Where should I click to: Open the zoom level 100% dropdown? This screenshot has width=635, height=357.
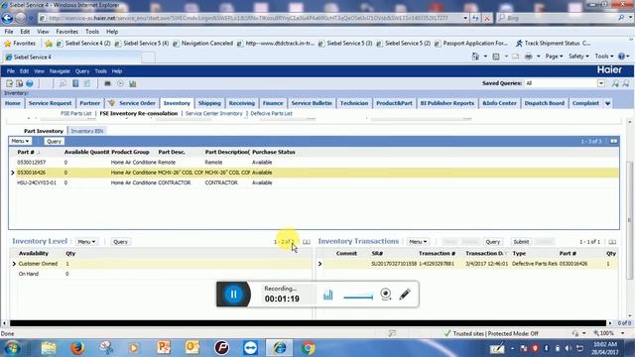tap(623, 333)
